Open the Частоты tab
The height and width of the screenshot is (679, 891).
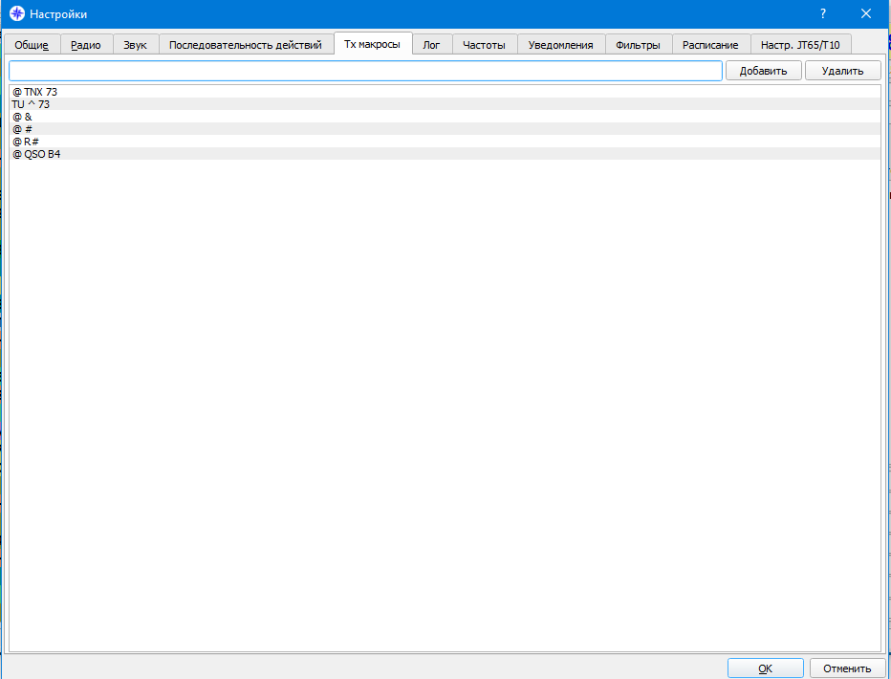pos(484,45)
